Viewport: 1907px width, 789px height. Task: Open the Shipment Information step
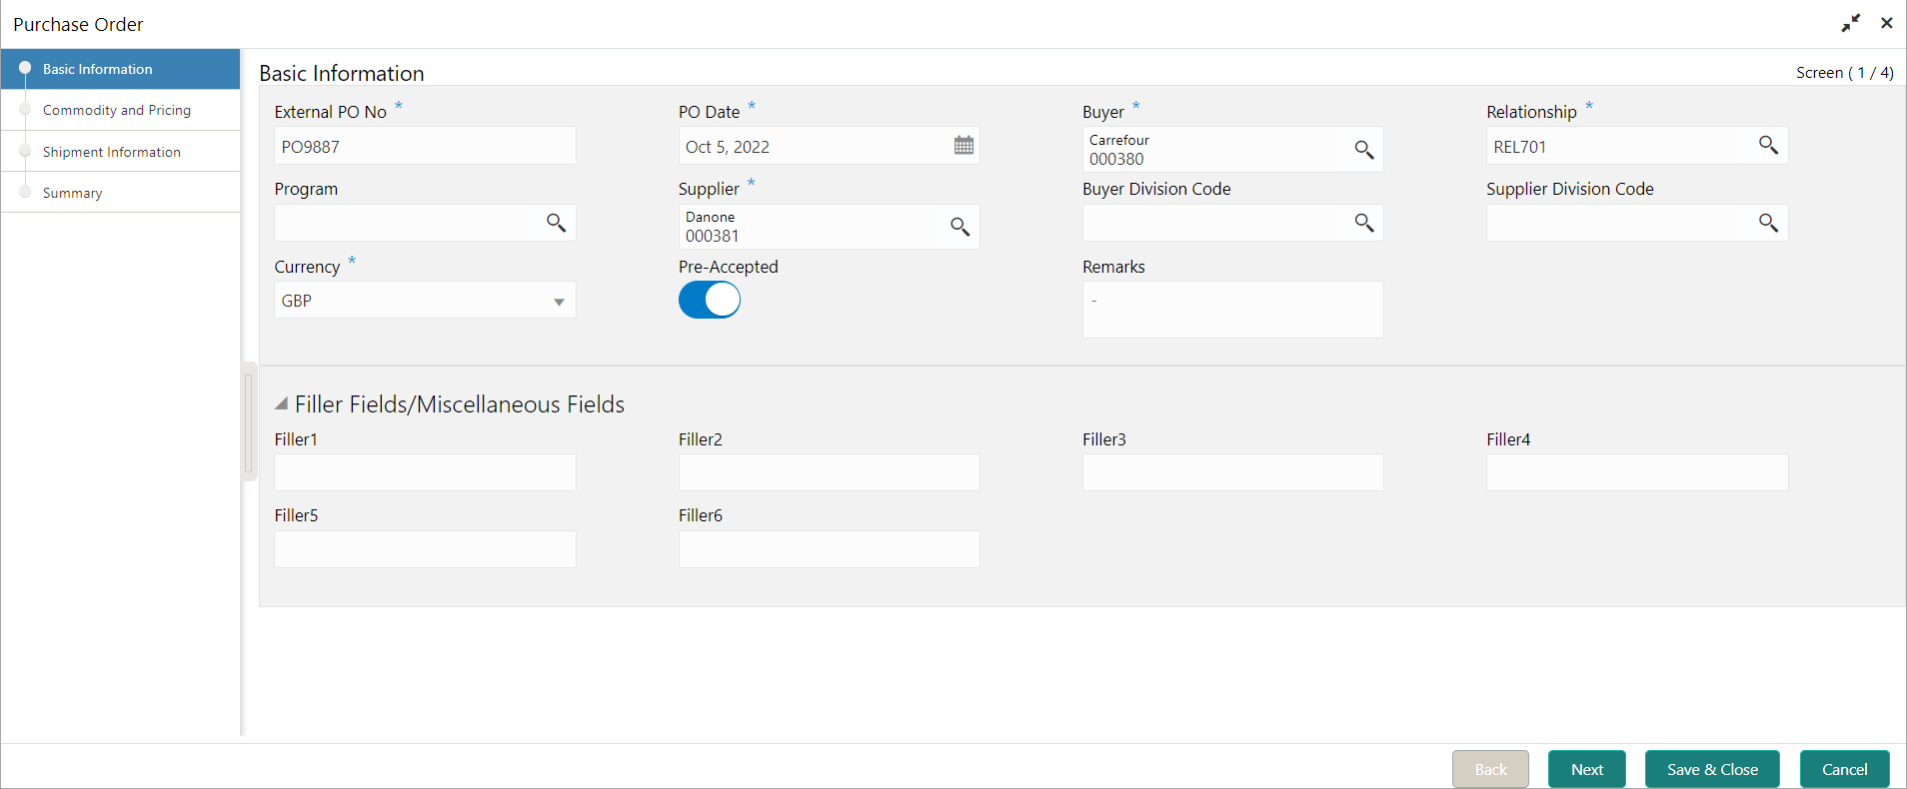click(112, 152)
